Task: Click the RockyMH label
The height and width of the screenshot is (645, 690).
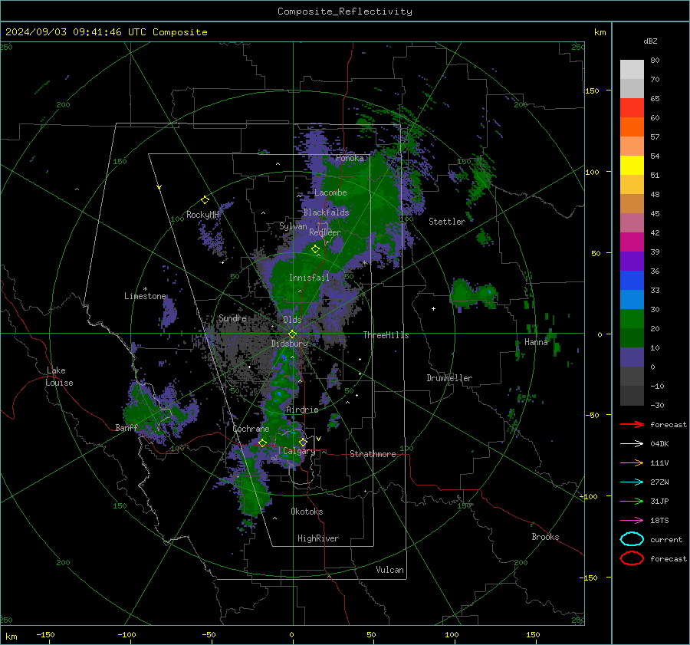Action: [202, 215]
